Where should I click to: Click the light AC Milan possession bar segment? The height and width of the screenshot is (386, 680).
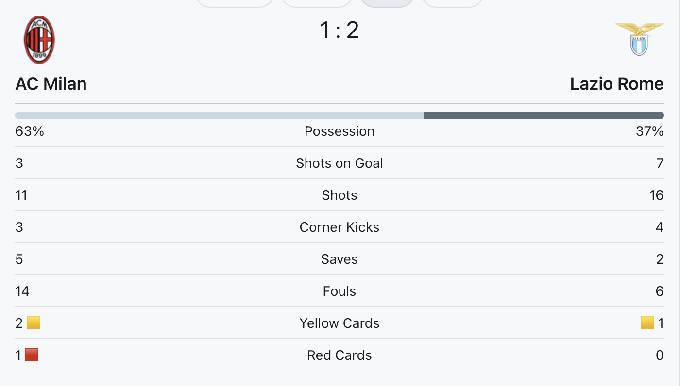(220, 115)
